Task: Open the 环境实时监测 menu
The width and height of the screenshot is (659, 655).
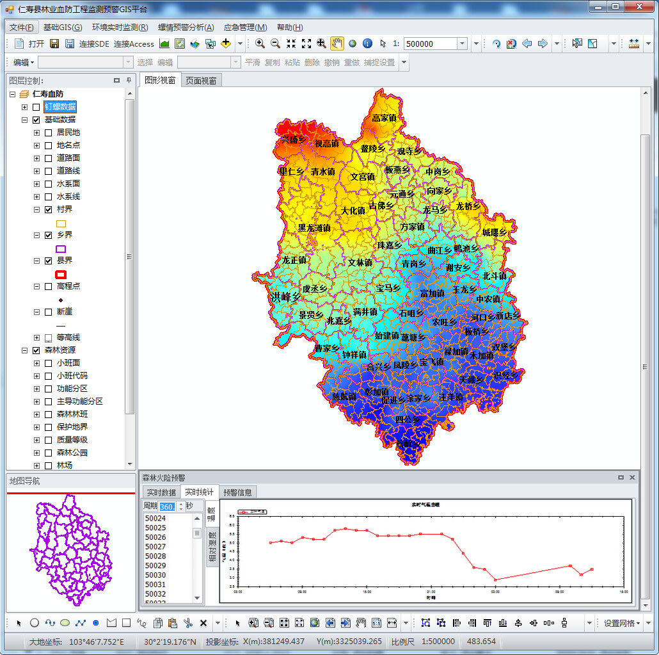Action: (120, 28)
